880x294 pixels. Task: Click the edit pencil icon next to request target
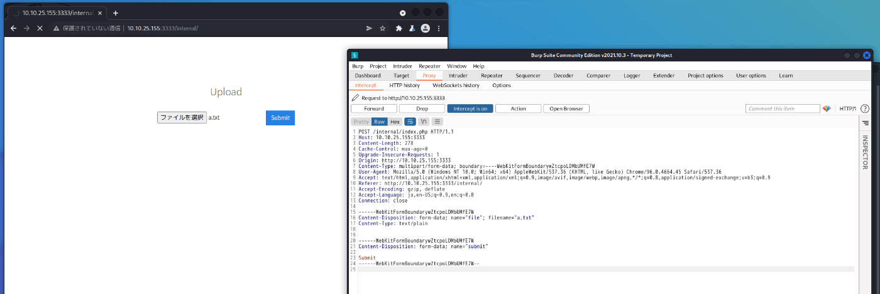(x=355, y=98)
